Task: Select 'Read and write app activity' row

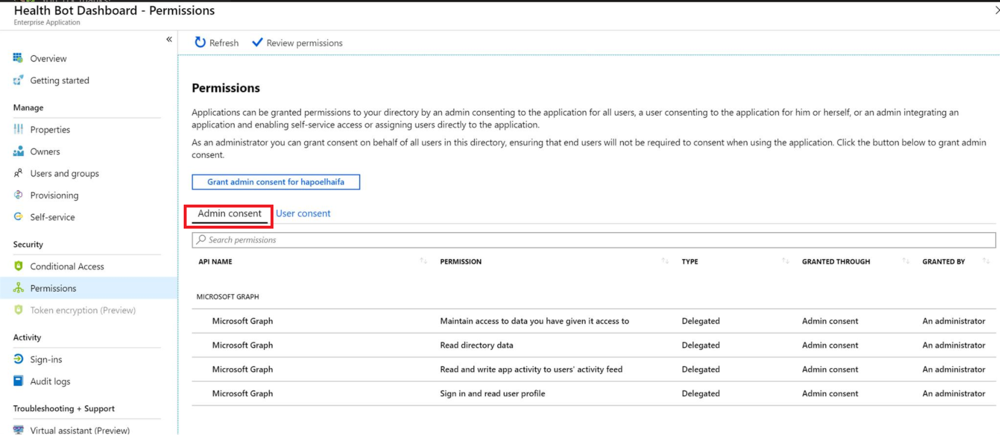Action: (x=593, y=369)
